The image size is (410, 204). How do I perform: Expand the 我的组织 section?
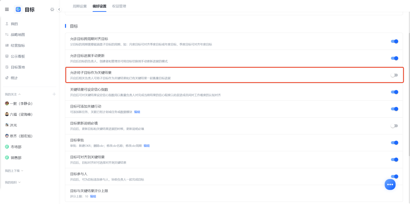13,182
